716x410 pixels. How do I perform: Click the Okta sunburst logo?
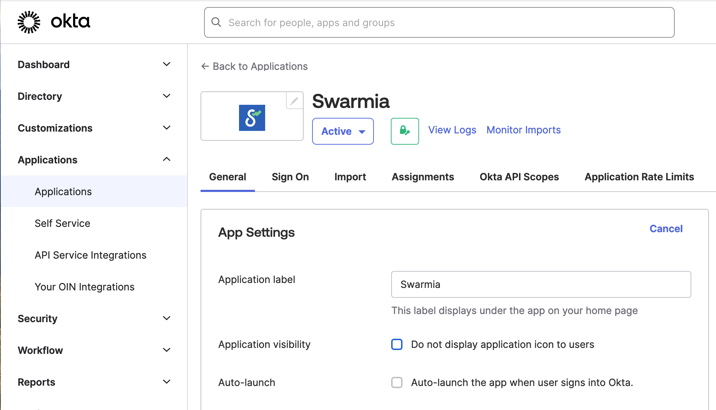[x=29, y=22]
